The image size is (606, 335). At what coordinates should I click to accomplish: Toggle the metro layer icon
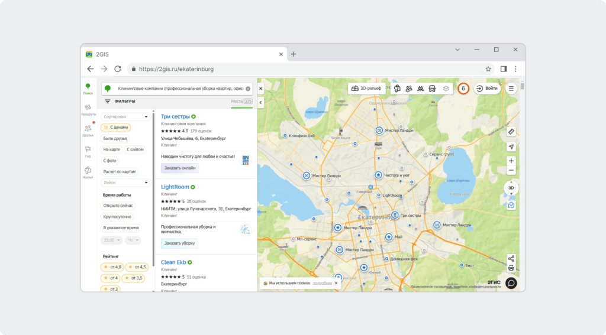pos(421,89)
